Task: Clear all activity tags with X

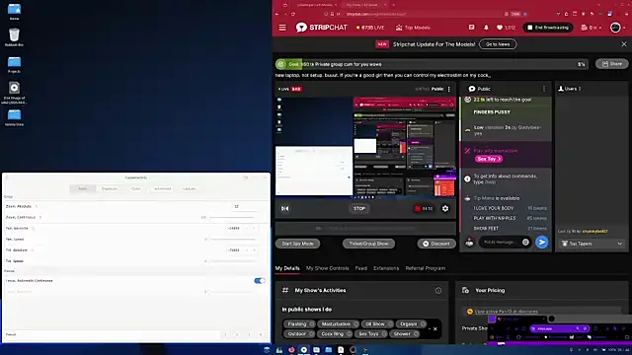Action: click(434, 328)
